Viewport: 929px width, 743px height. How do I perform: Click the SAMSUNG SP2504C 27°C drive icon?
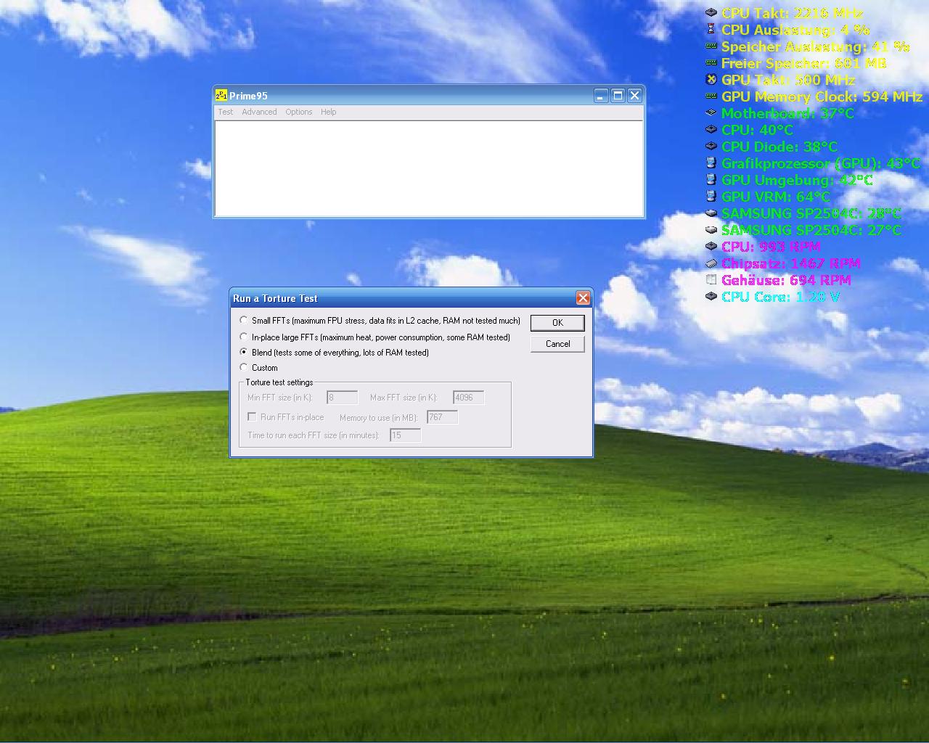[711, 229]
